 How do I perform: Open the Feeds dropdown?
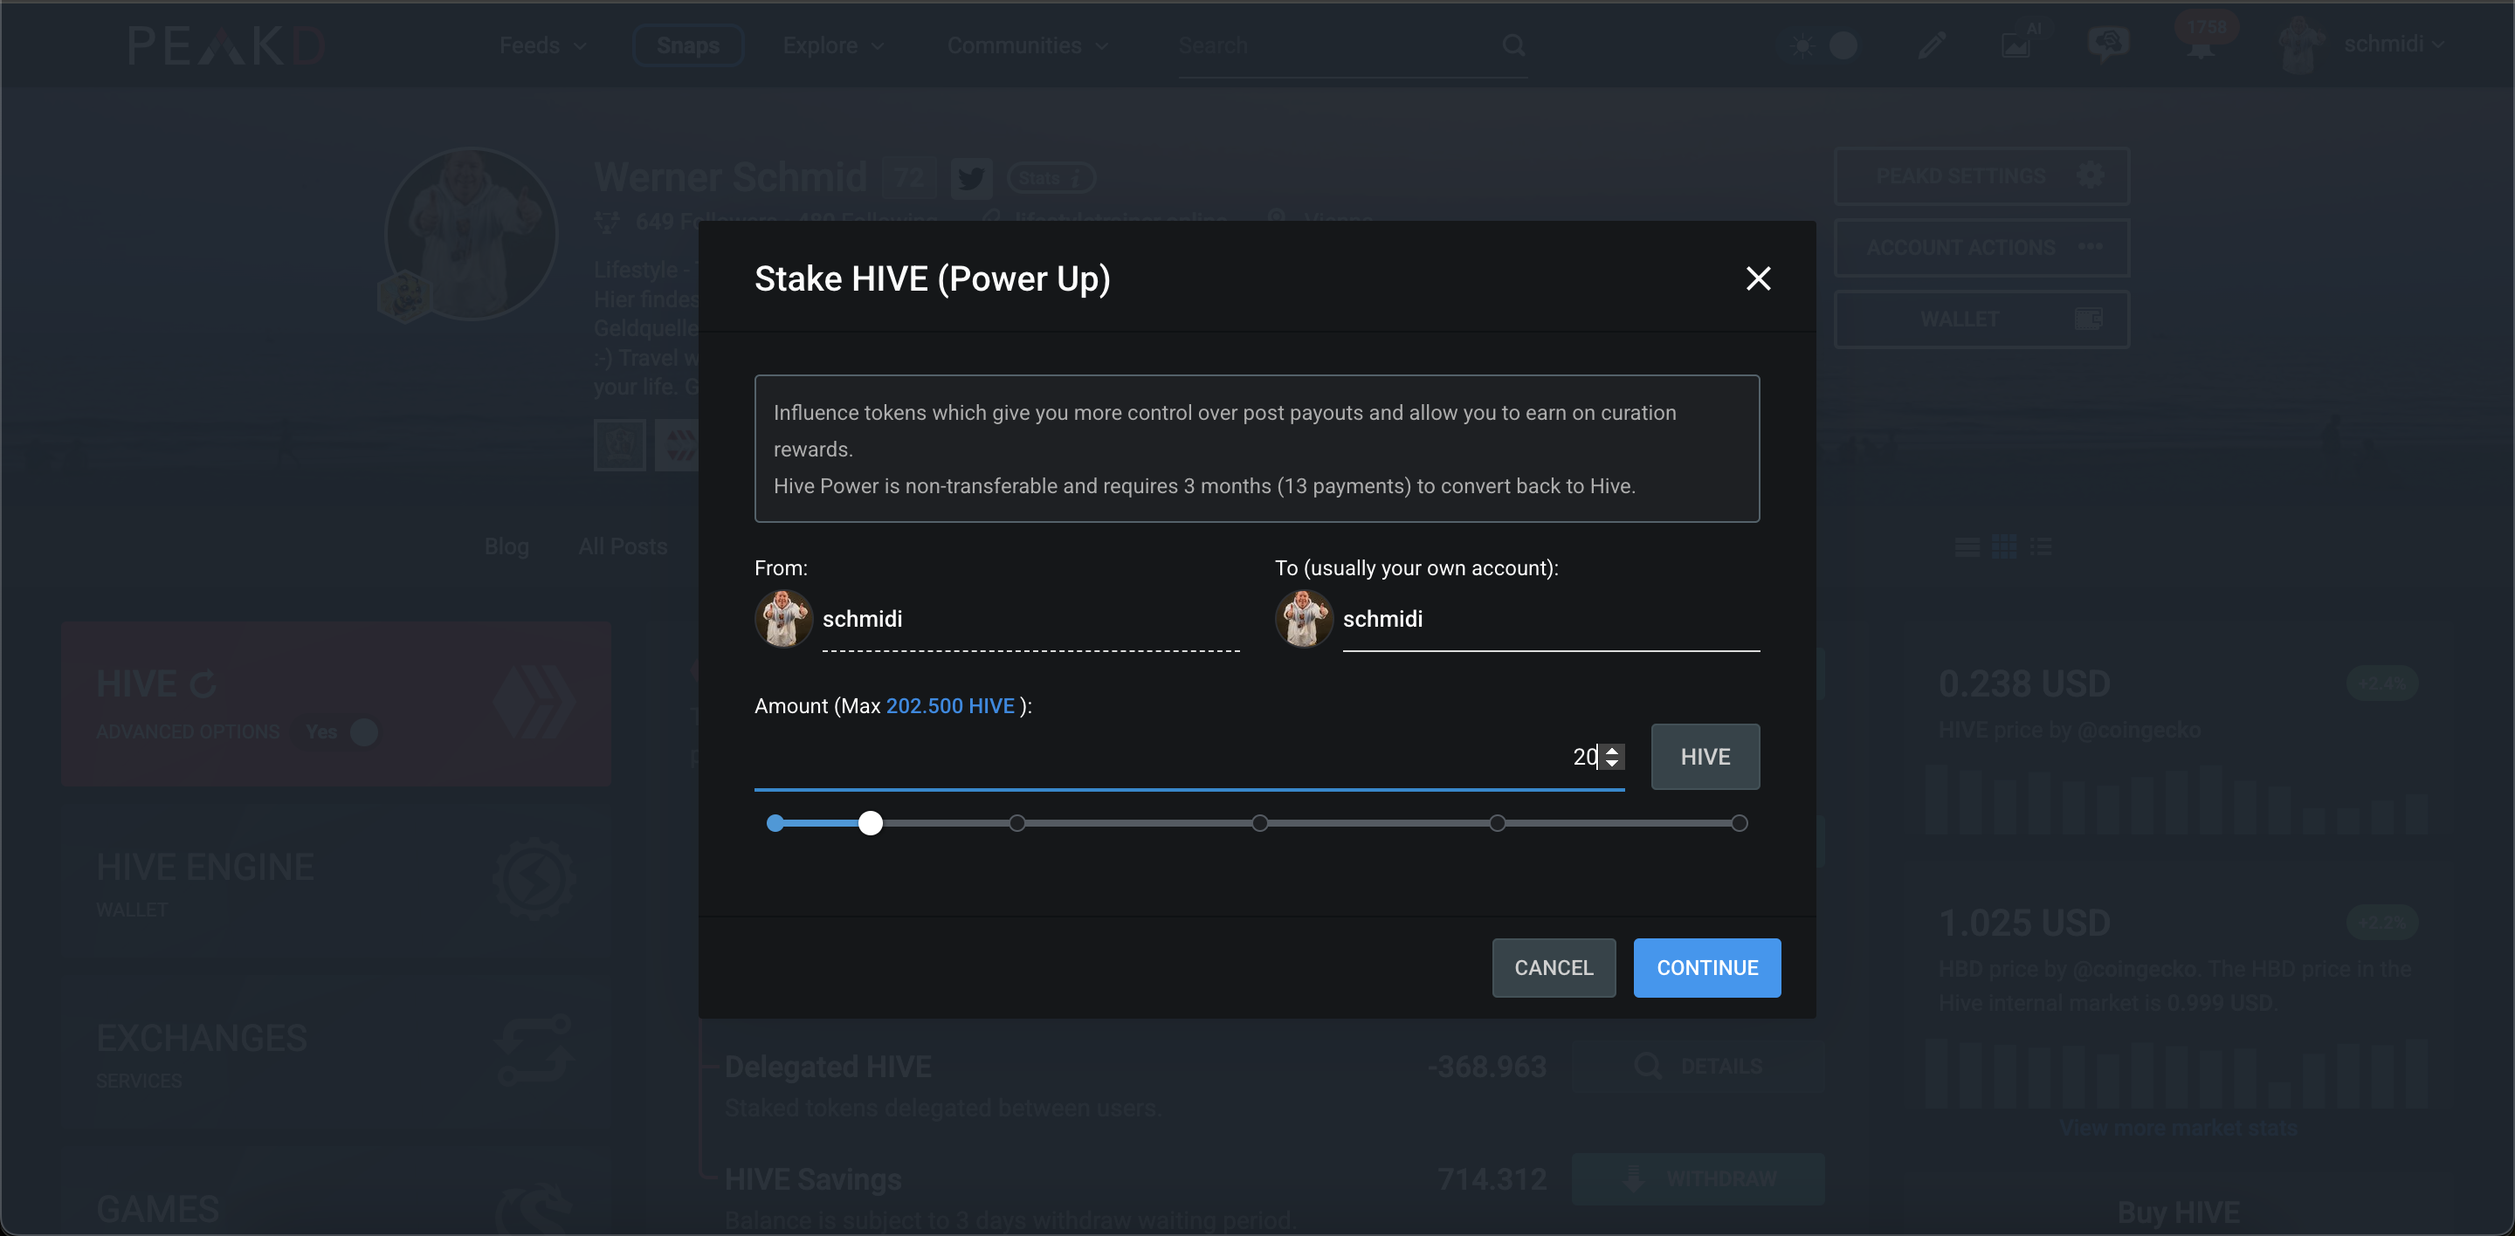point(543,46)
